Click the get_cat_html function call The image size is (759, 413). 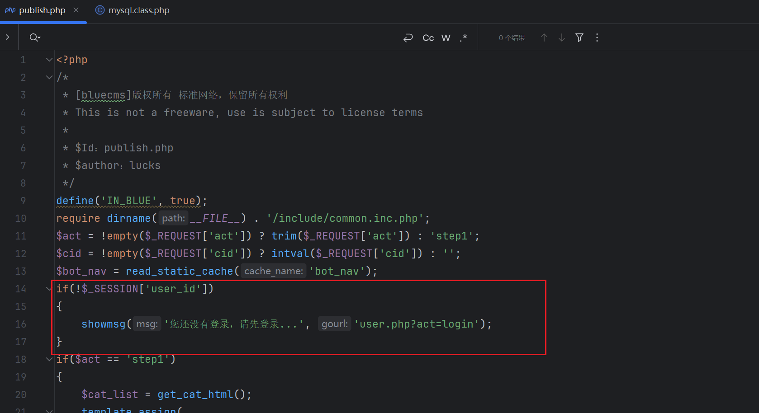click(x=195, y=394)
